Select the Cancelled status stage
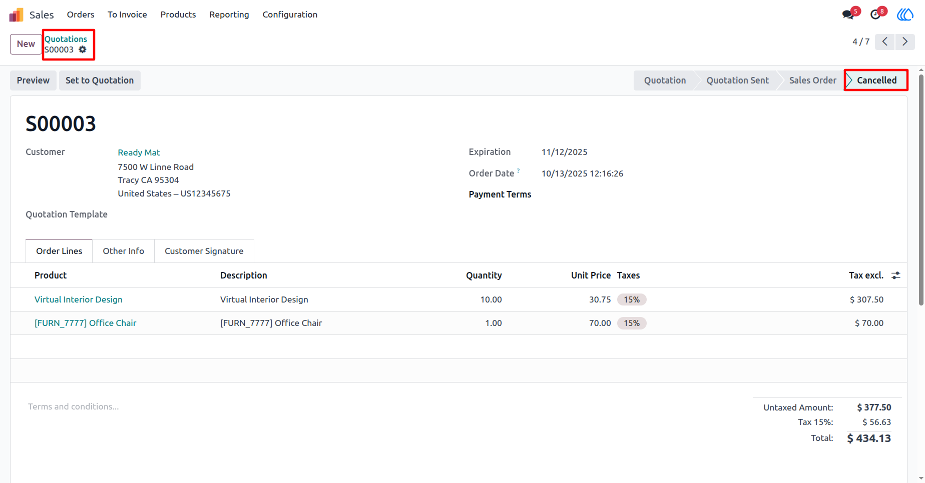This screenshot has width=925, height=483. [876, 80]
